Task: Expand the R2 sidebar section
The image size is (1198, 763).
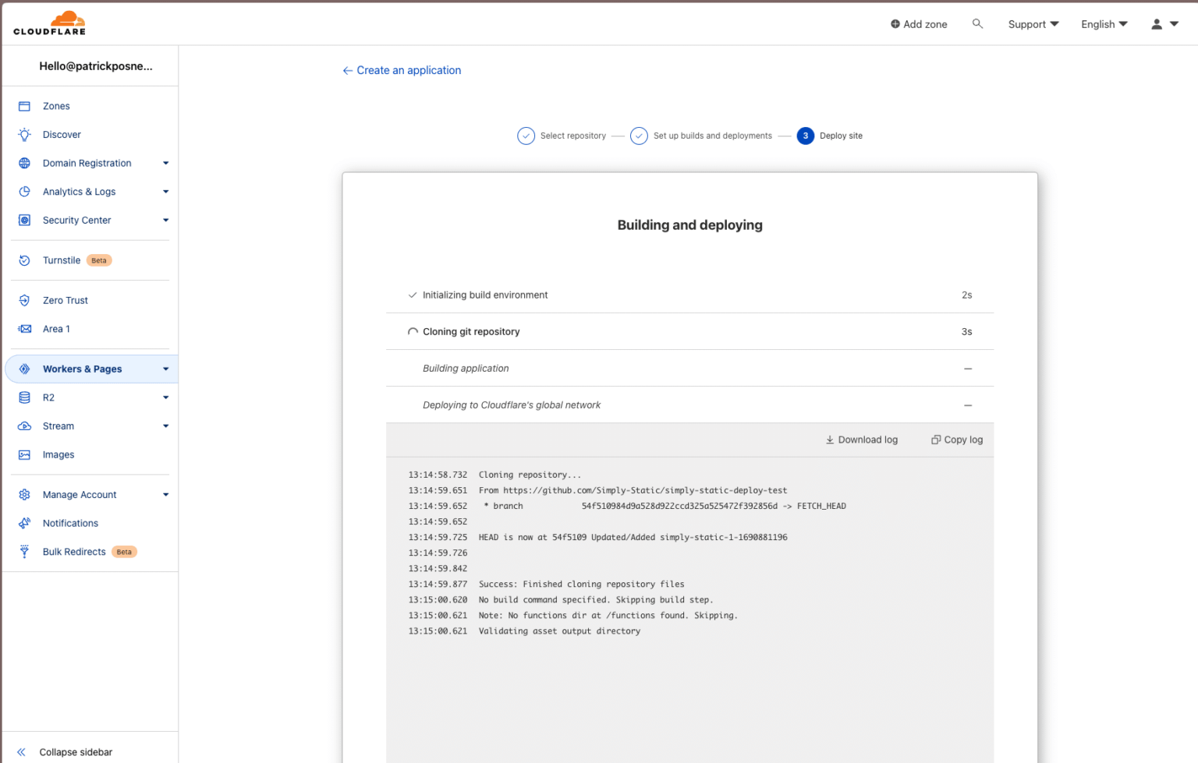Action: coord(165,397)
